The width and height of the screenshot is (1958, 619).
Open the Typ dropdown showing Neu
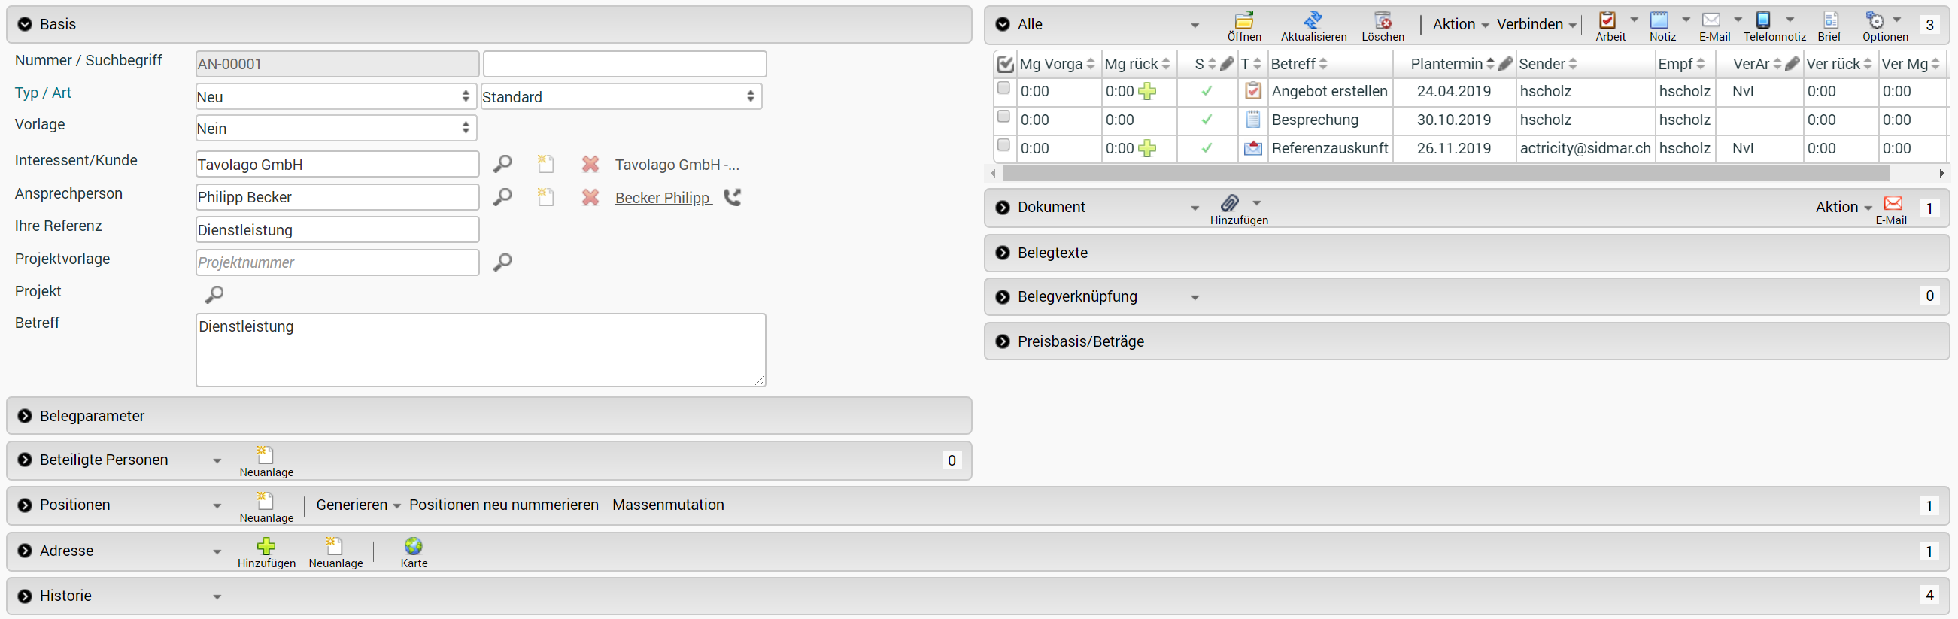[x=336, y=96]
